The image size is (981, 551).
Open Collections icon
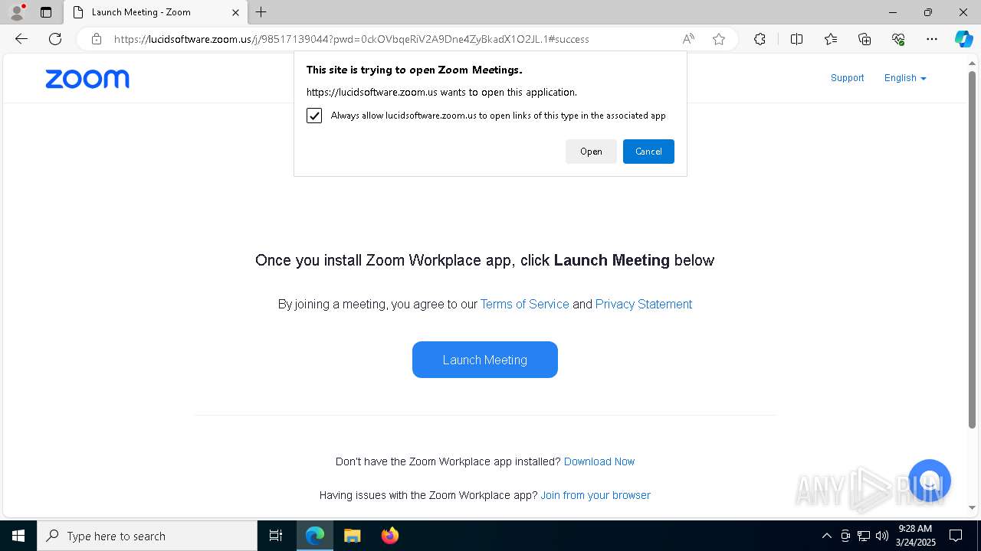tap(865, 39)
